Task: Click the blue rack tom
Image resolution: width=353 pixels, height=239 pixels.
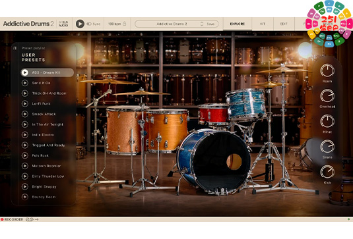Action: tap(246, 105)
